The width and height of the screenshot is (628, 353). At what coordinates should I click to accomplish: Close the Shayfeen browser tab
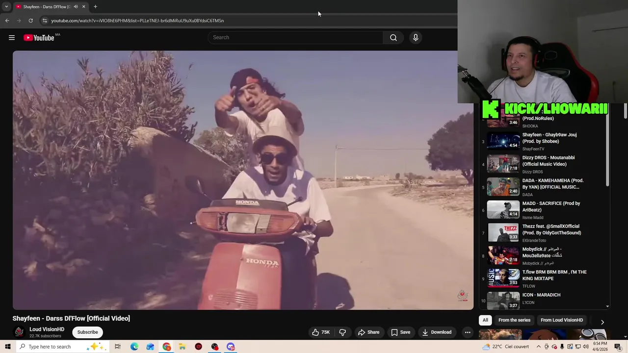pyautogui.click(x=83, y=6)
